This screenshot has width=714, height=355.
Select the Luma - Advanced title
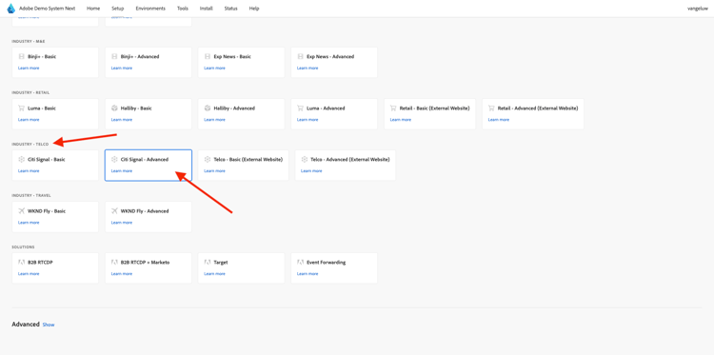pos(326,108)
